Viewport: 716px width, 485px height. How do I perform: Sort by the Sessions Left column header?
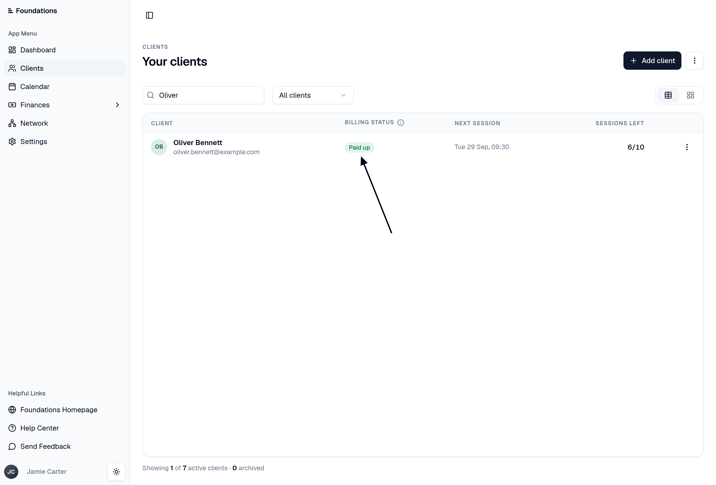[620, 123]
